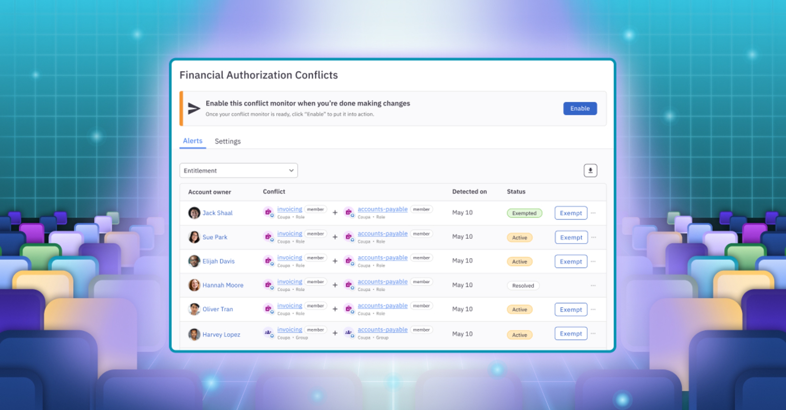Image resolution: width=786 pixels, height=410 pixels.
Task: Click the Coupa group icon in Harvey Lopez's row
Action: tap(268, 333)
